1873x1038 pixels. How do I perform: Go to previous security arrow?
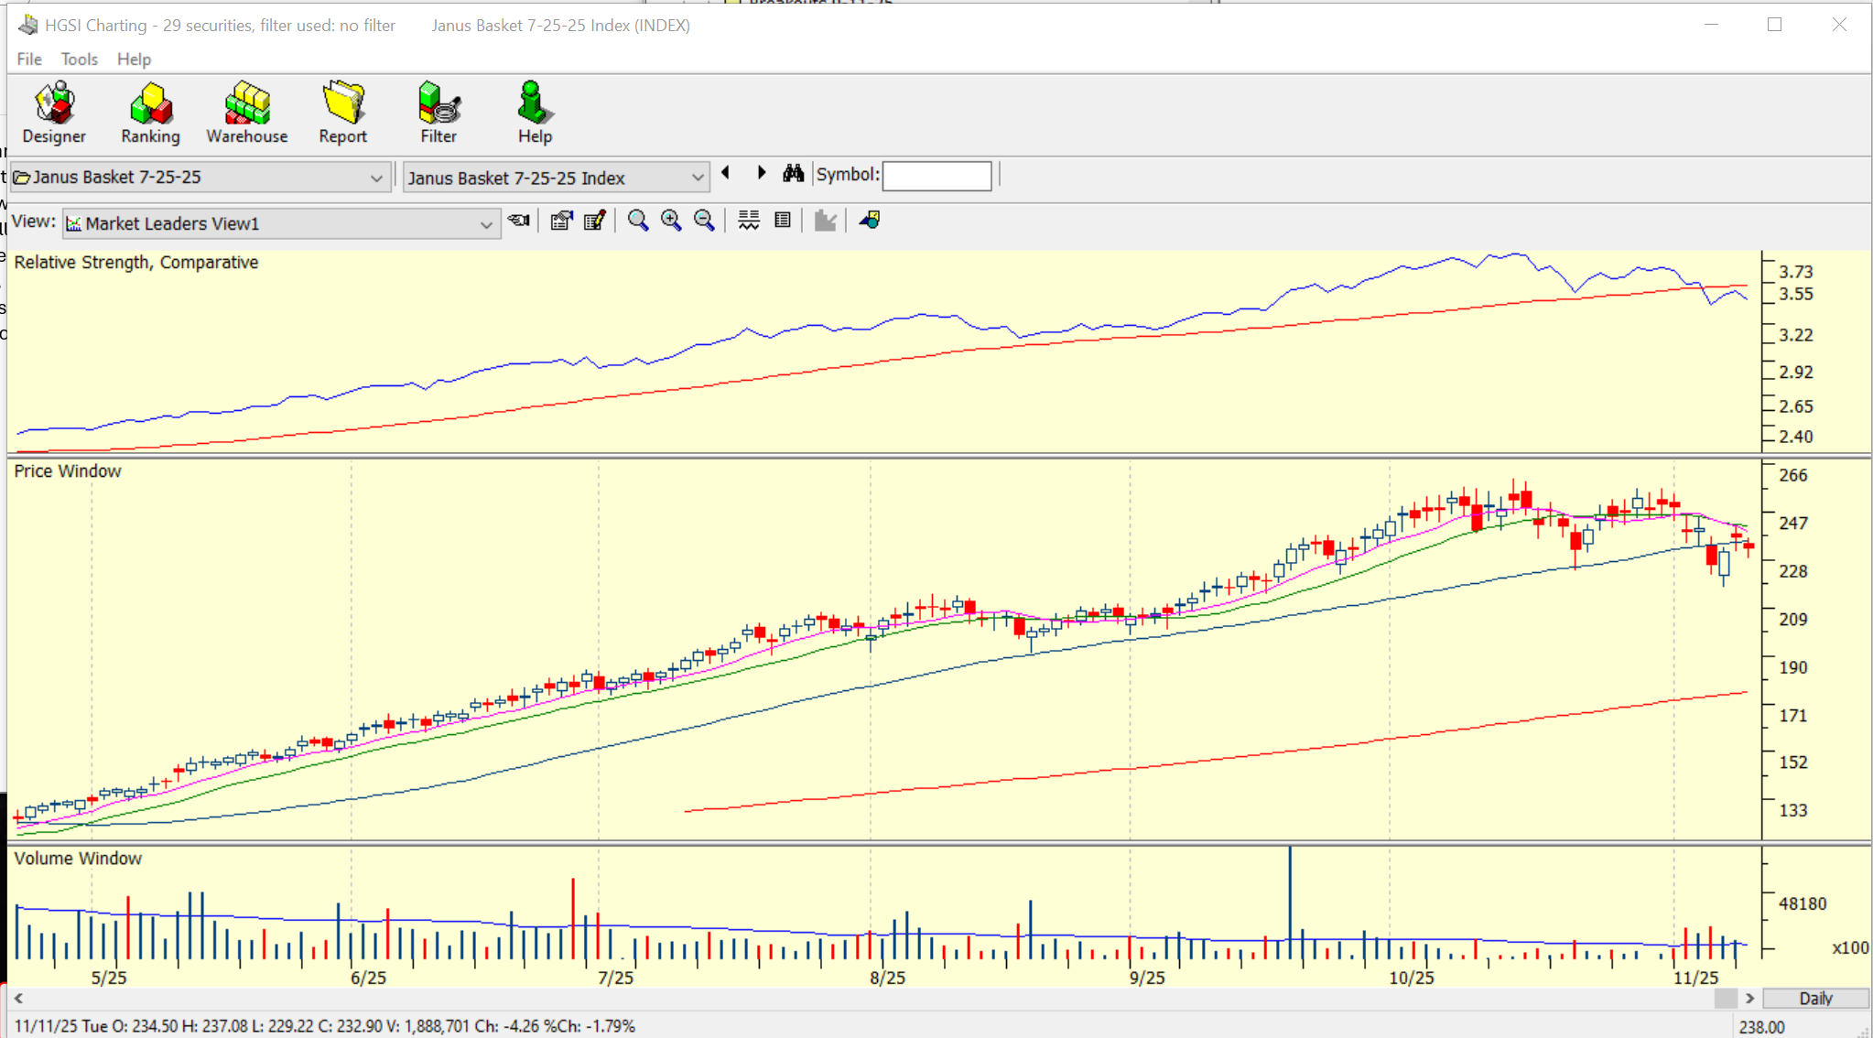click(726, 173)
